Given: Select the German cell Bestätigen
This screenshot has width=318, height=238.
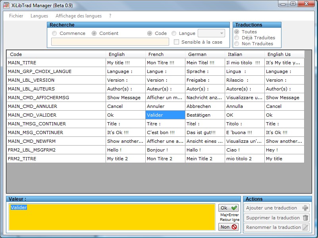Looking at the screenshot, I should click(205, 115).
